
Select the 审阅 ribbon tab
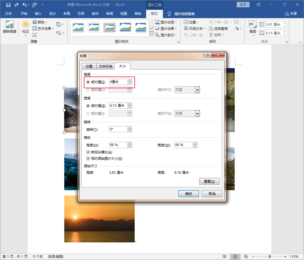coord(109,13)
